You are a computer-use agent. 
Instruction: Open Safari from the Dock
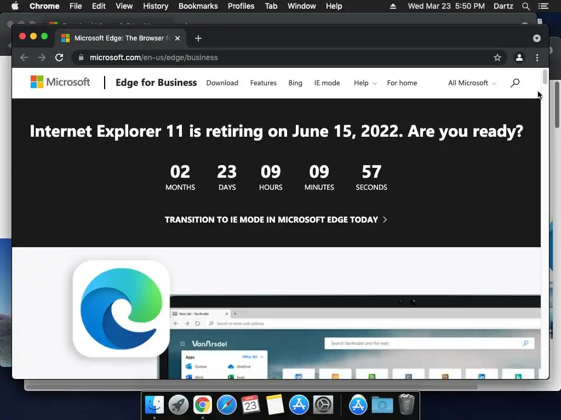click(226, 405)
